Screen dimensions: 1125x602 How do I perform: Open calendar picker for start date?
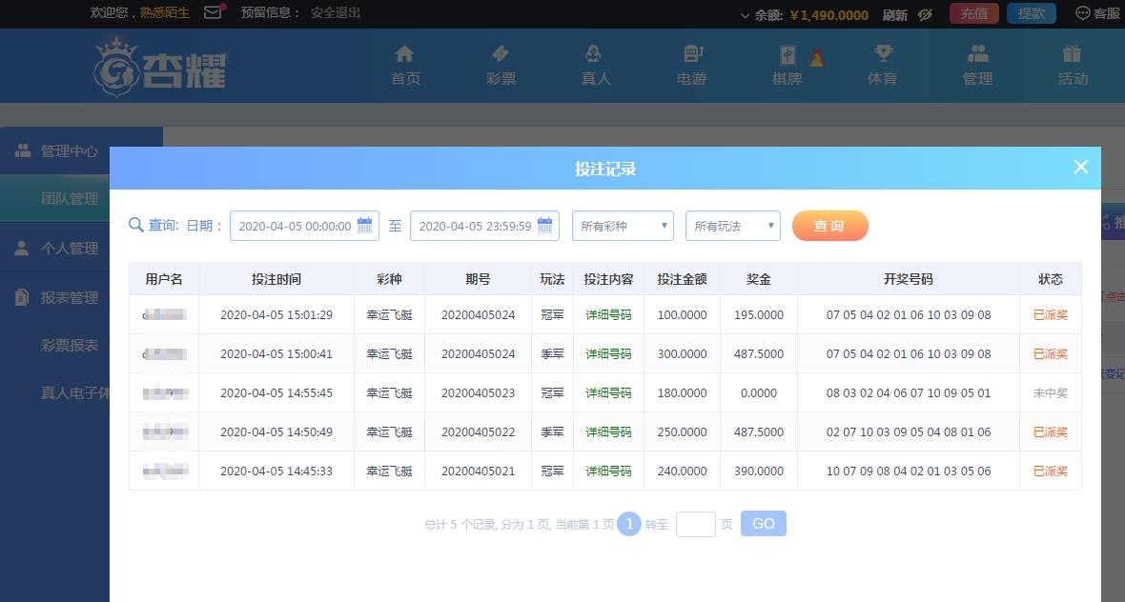coord(364,226)
